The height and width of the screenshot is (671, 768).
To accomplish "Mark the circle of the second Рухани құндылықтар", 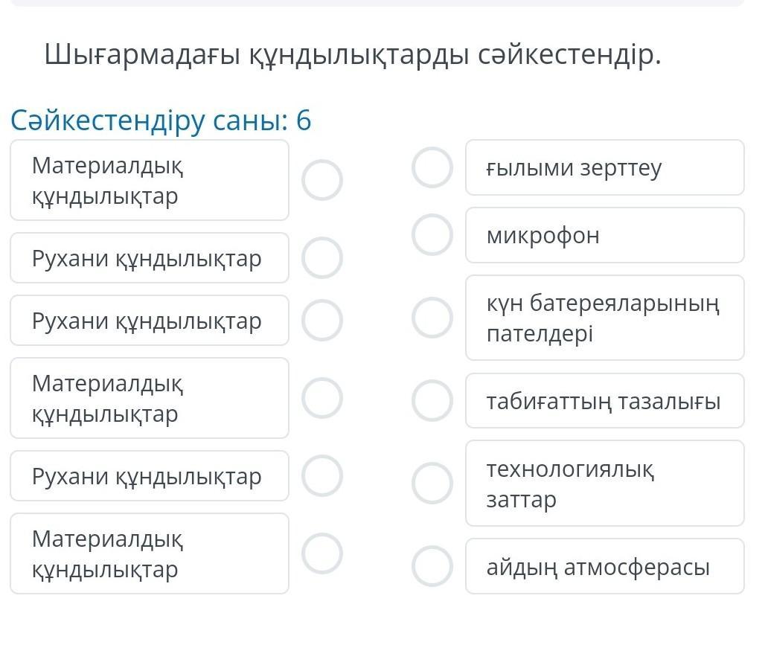I will tap(322, 321).
